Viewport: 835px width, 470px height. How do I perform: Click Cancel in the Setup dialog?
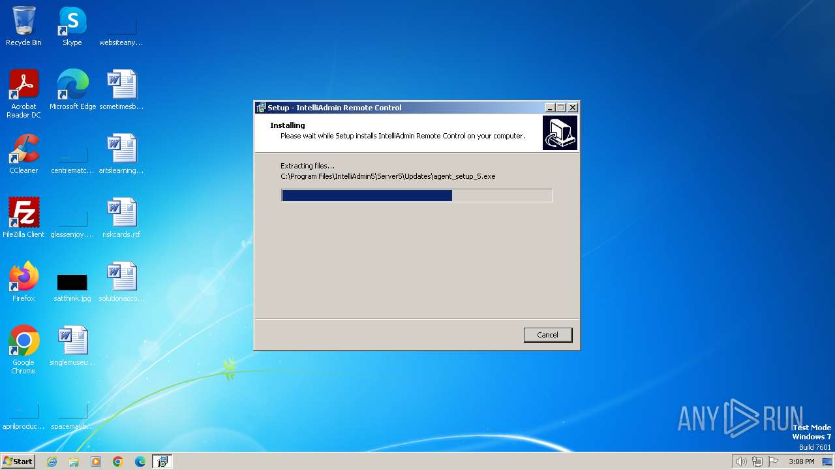click(548, 335)
